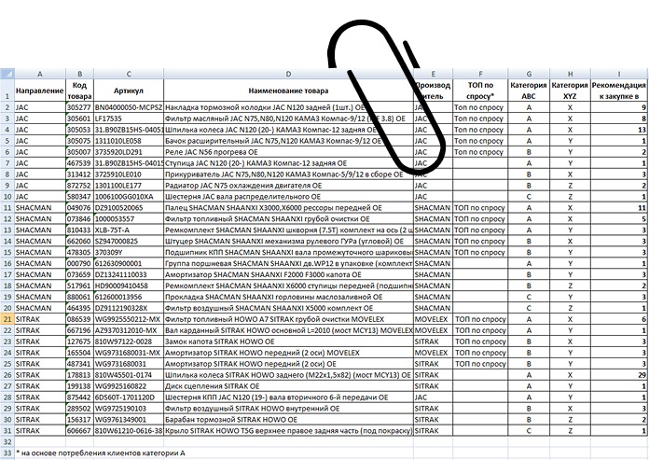Select MOVELEX manufacturer cell in row 22

coord(433,331)
